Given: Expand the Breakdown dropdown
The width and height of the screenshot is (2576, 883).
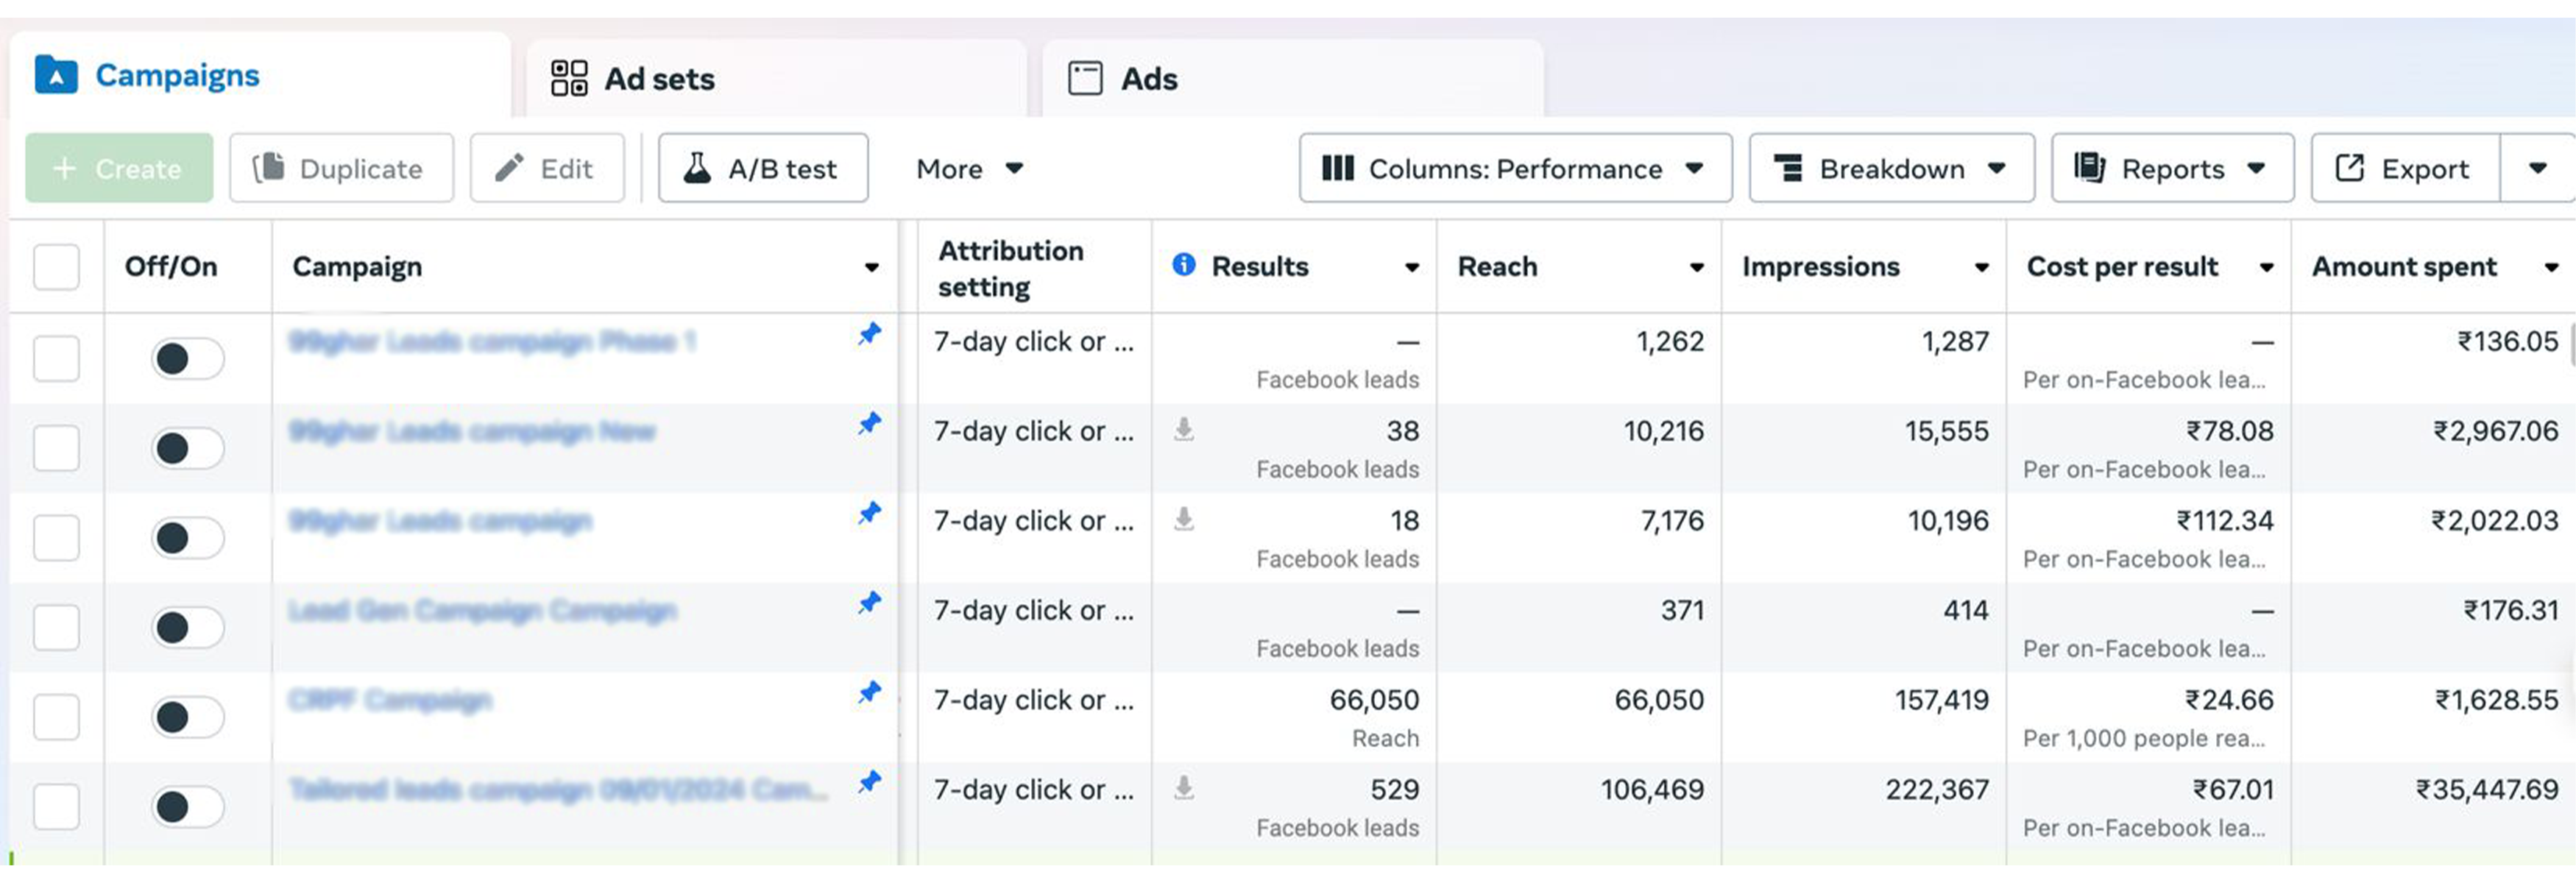Looking at the screenshot, I should tap(1890, 169).
